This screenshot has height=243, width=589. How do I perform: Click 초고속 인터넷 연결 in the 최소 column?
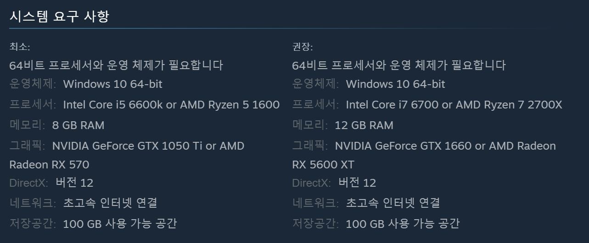tap(110, 203)
